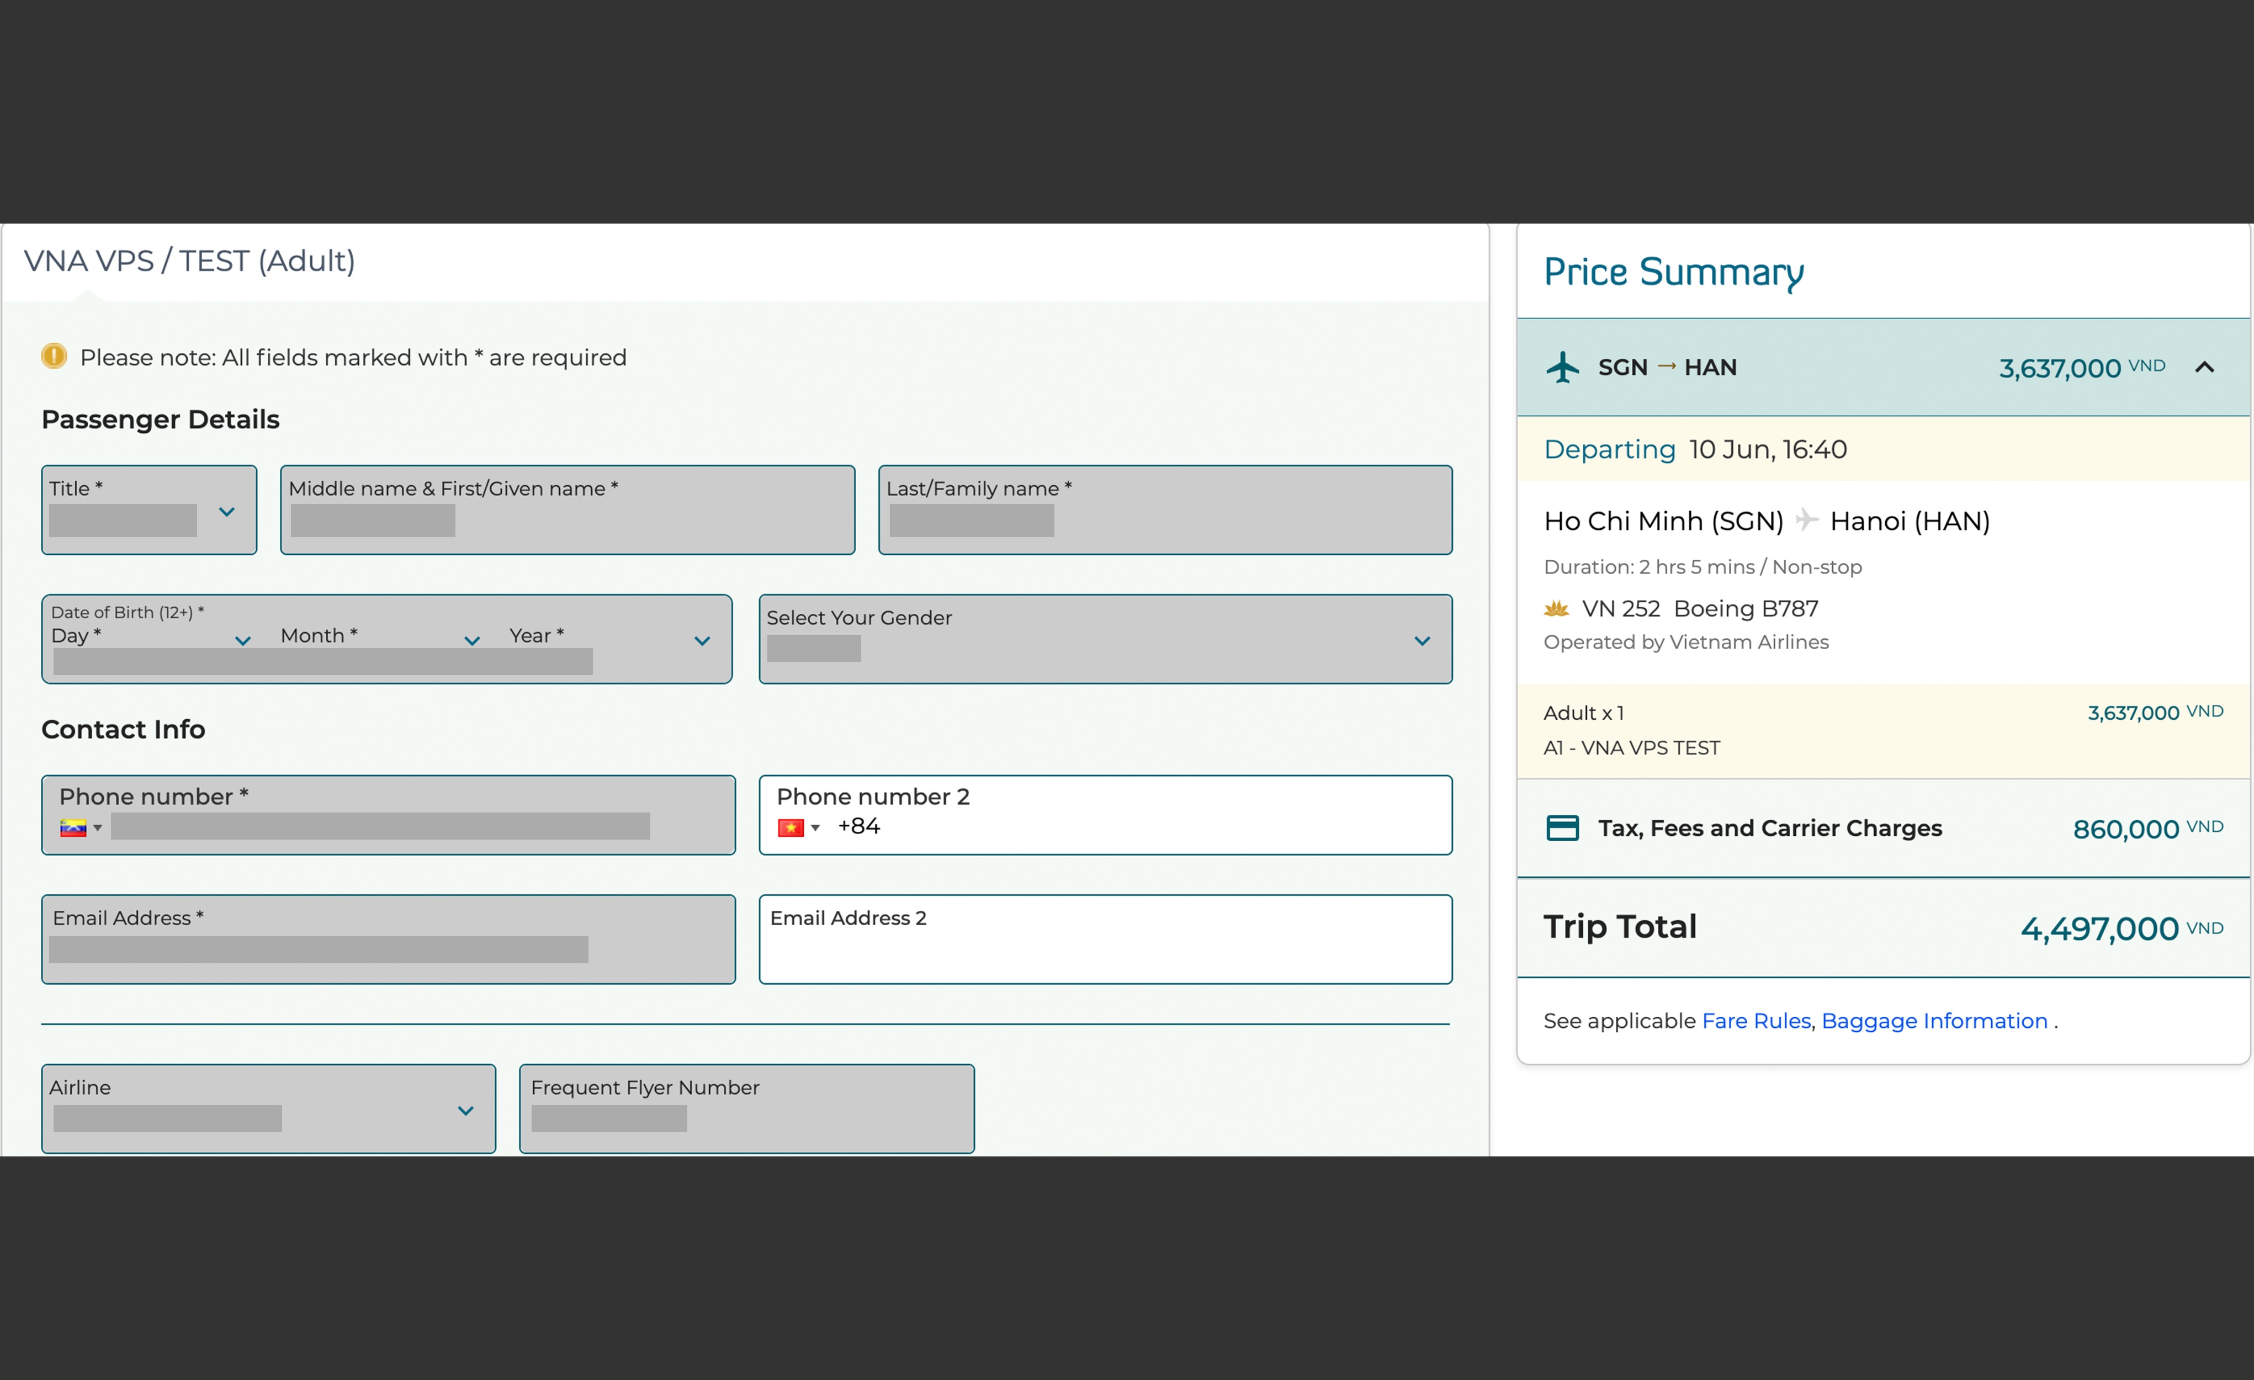Click the required Phone number field

coord(389,815)
